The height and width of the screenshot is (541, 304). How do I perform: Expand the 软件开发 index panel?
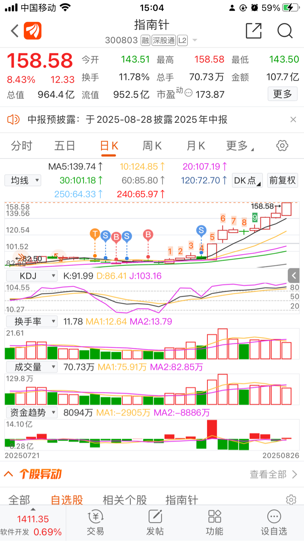(x=33, y=523)
